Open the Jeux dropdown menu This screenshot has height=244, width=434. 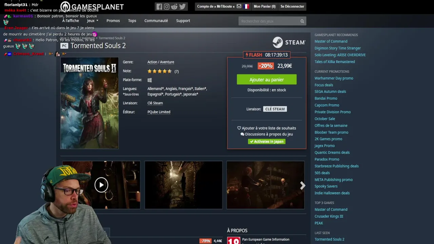92,21
